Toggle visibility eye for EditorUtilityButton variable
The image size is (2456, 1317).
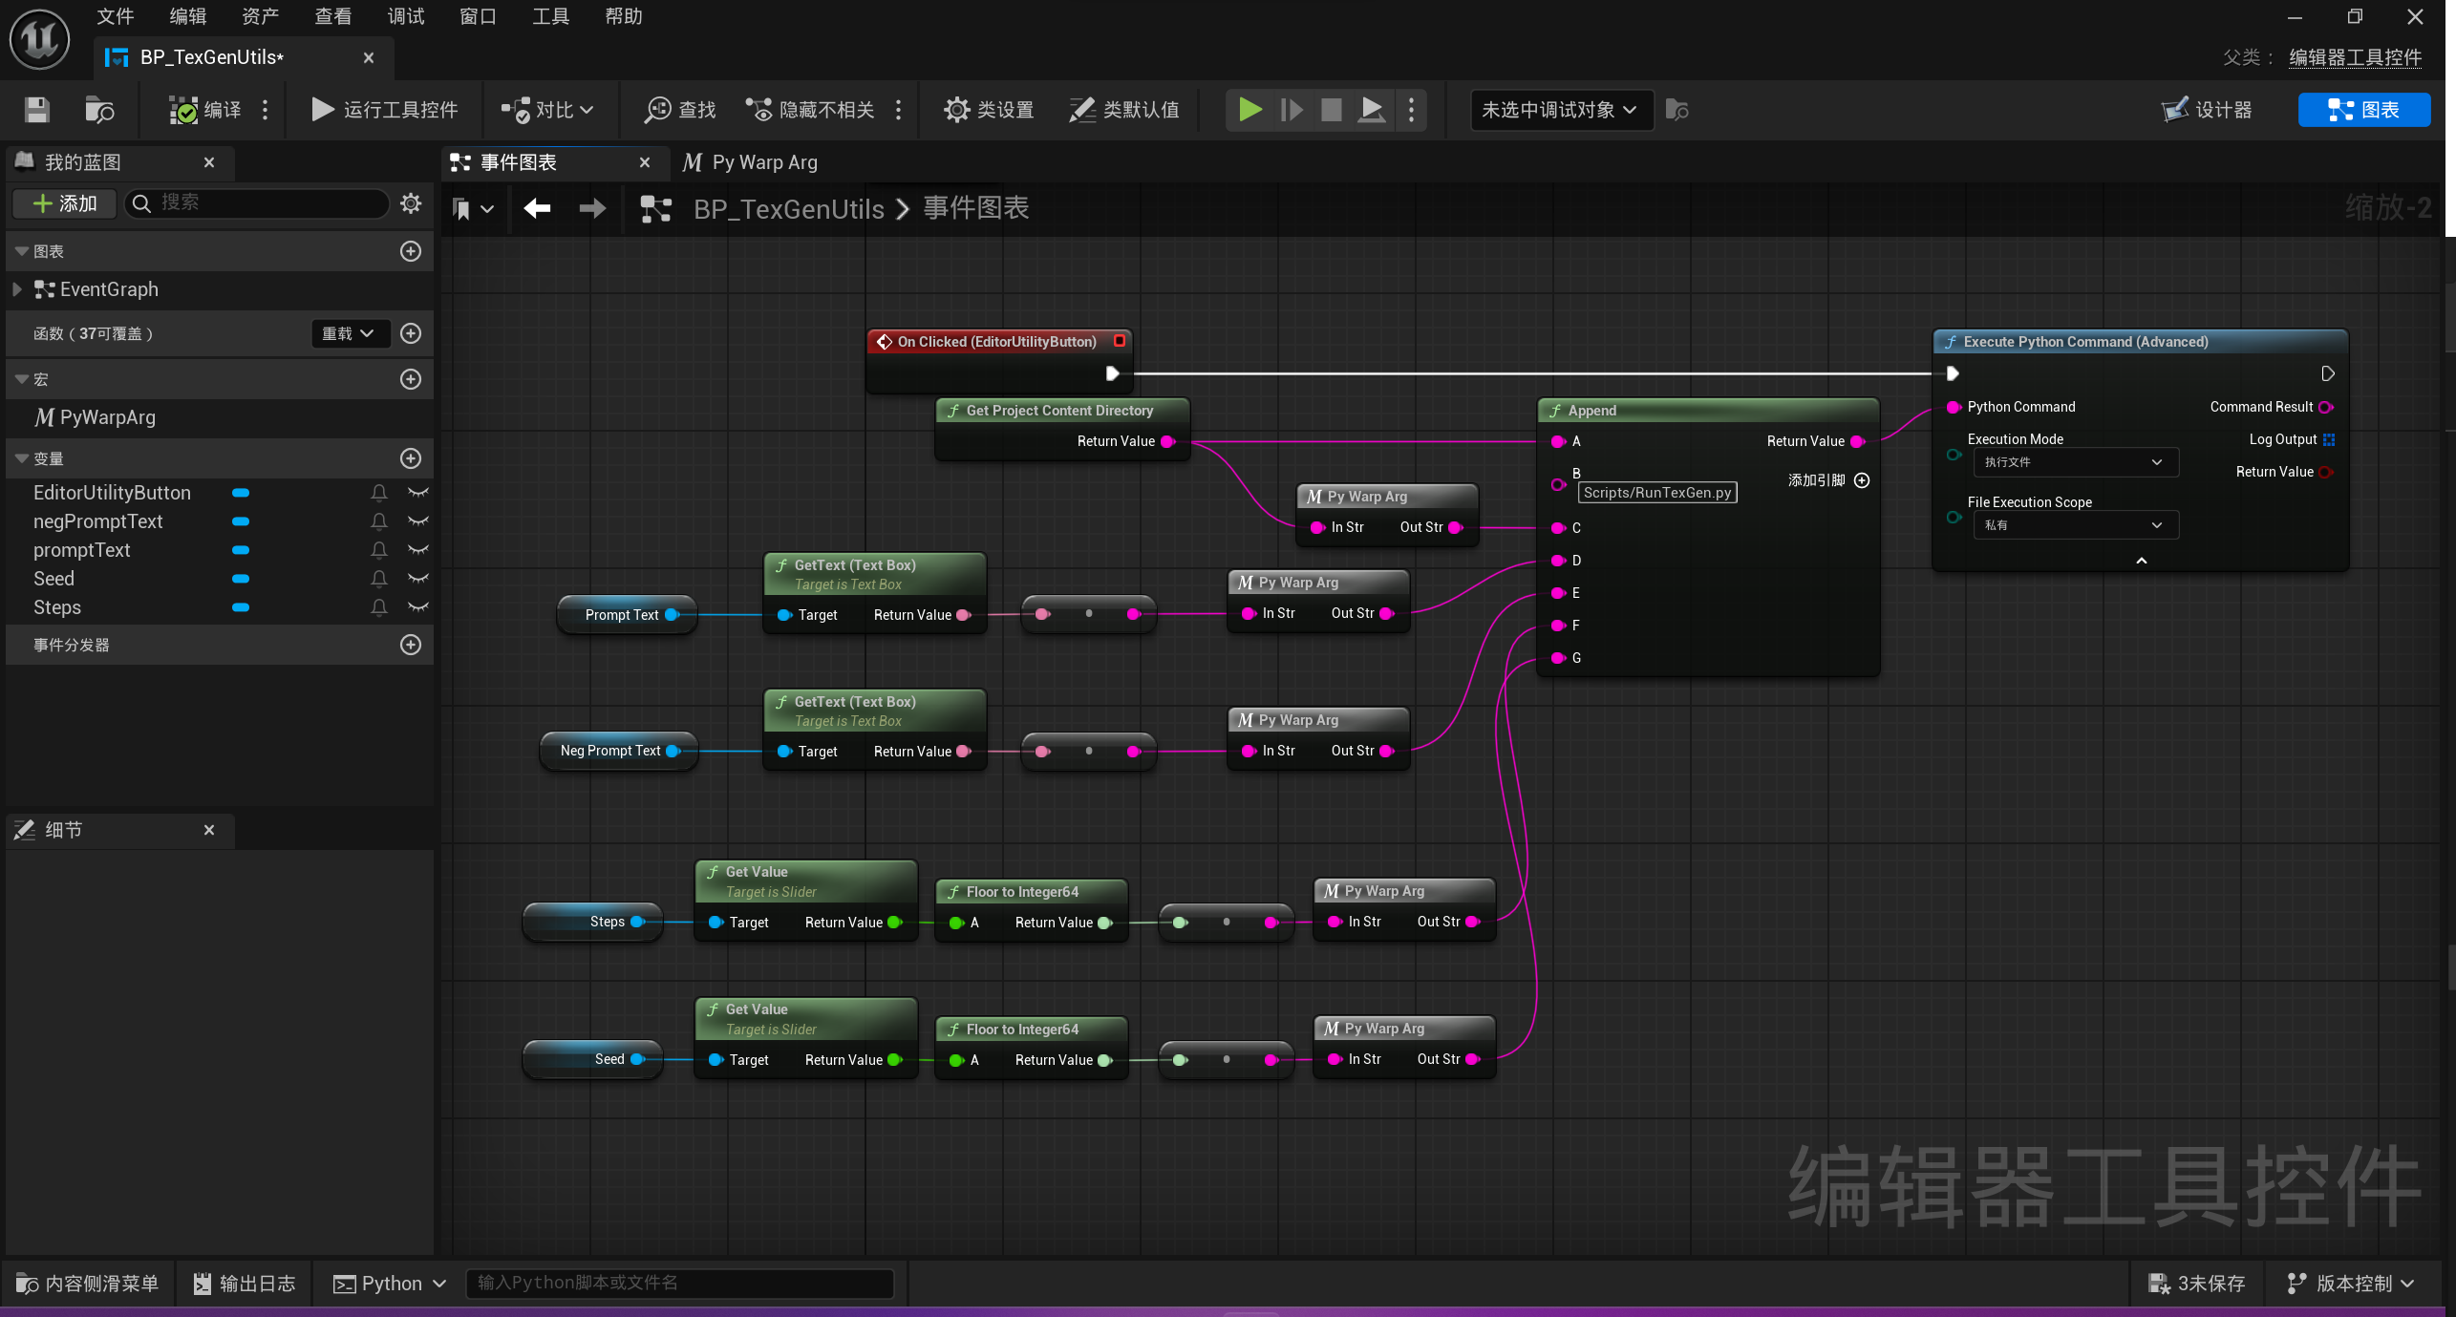coord(417,493)
